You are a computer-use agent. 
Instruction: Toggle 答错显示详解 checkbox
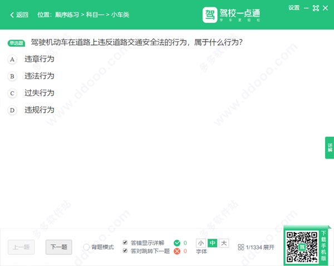click(125, 243)
